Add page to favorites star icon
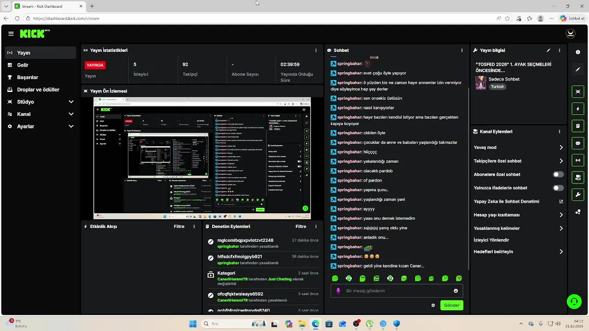Image resolution: width=589 pixels, height=331 pixels. coord(508,18)
